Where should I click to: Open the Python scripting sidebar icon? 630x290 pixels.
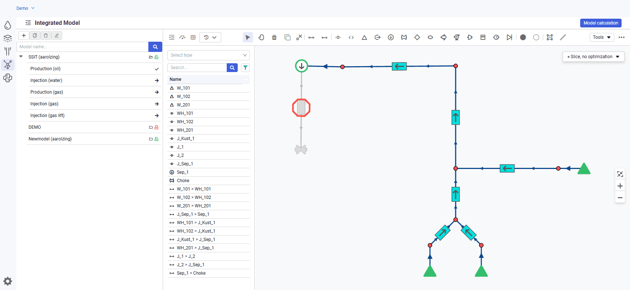point(8,78)
